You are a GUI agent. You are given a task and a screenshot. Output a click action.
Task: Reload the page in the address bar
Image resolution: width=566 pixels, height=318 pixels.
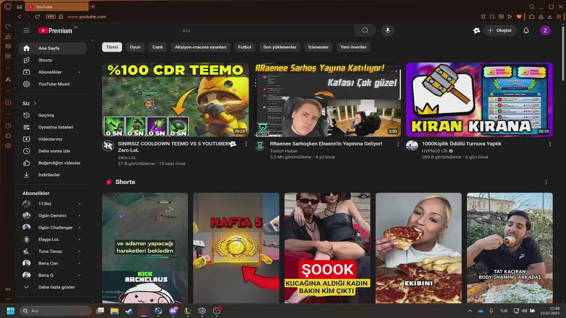pos(37,17)
